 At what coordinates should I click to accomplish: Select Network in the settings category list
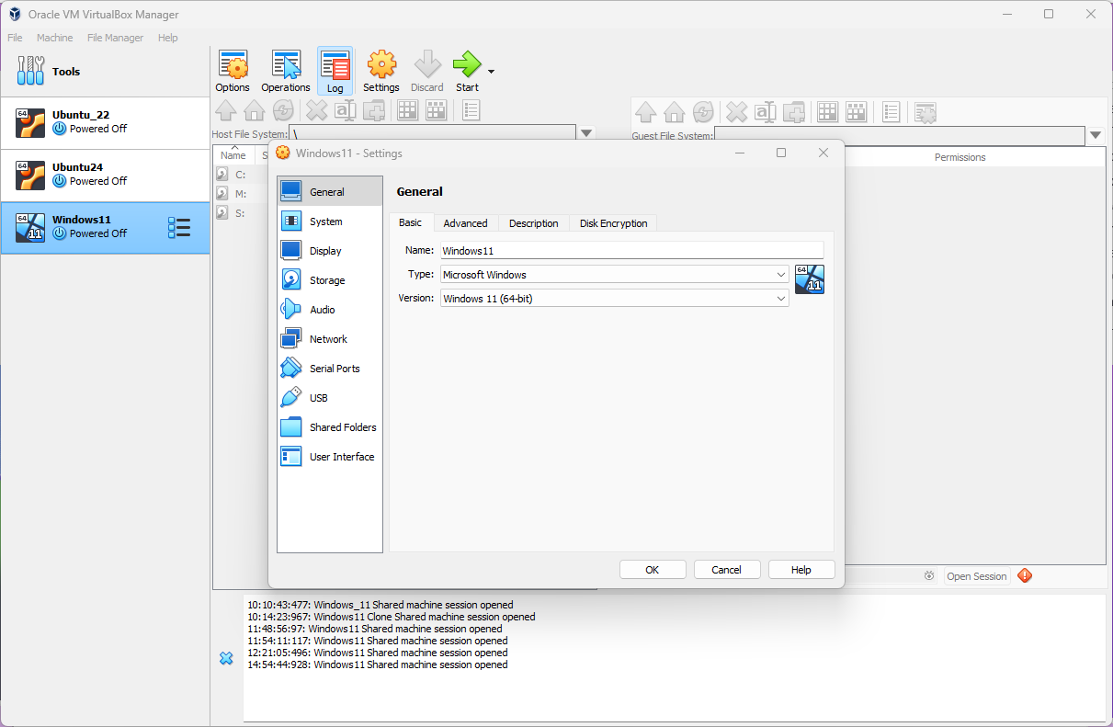click(x=330, y=338)
